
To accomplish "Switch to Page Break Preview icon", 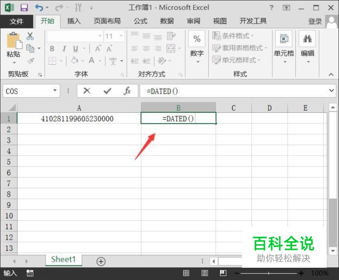I will tap(223, 273).
